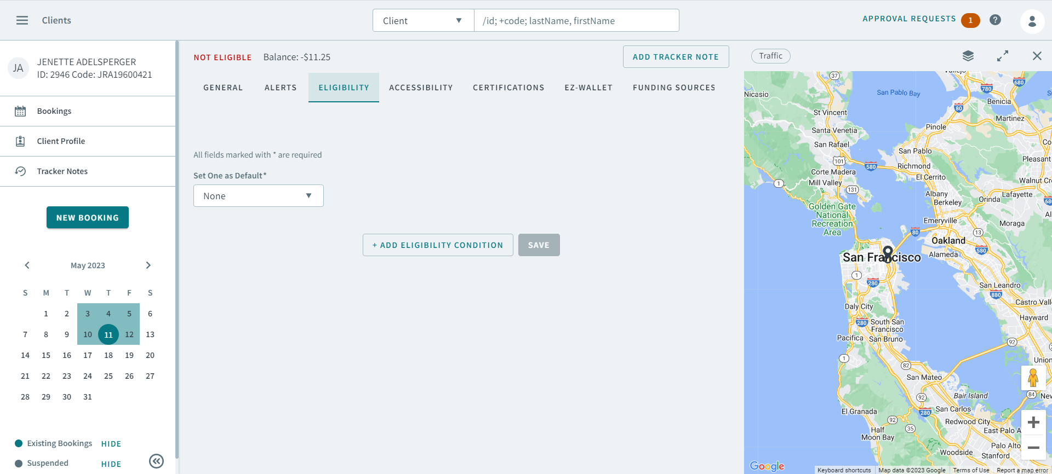Switch to the Funding Sources tab

coord(674,88)
